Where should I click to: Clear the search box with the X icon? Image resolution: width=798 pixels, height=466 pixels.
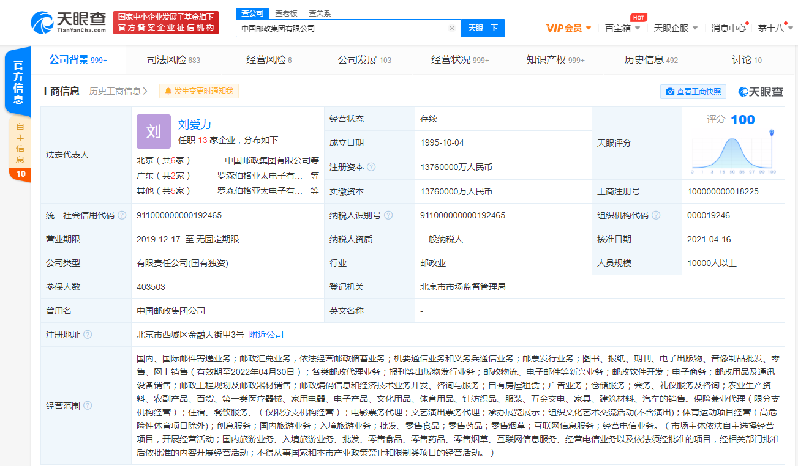click(x=452, y=28)
